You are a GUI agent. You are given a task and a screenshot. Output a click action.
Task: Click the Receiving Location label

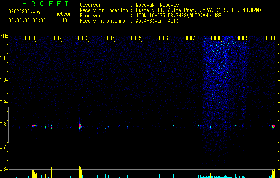coord(104,10)
